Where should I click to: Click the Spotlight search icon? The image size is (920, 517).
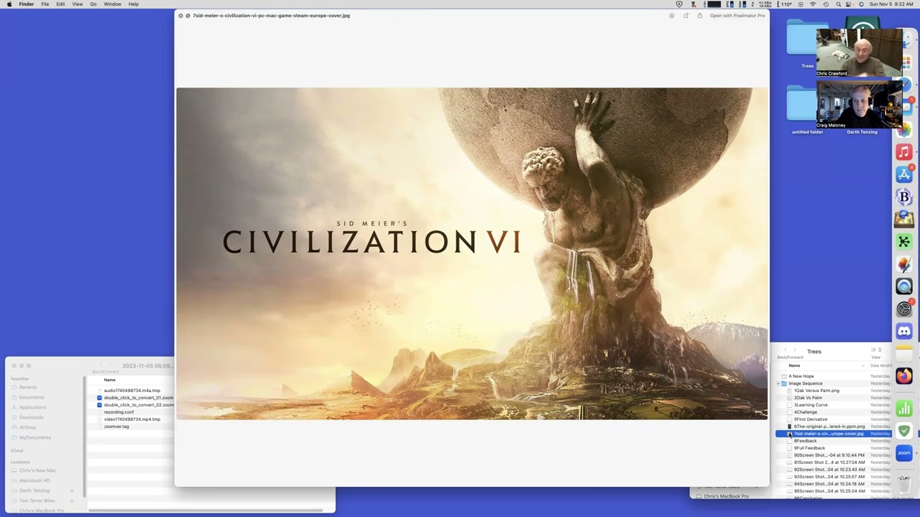tap(837, 4)
